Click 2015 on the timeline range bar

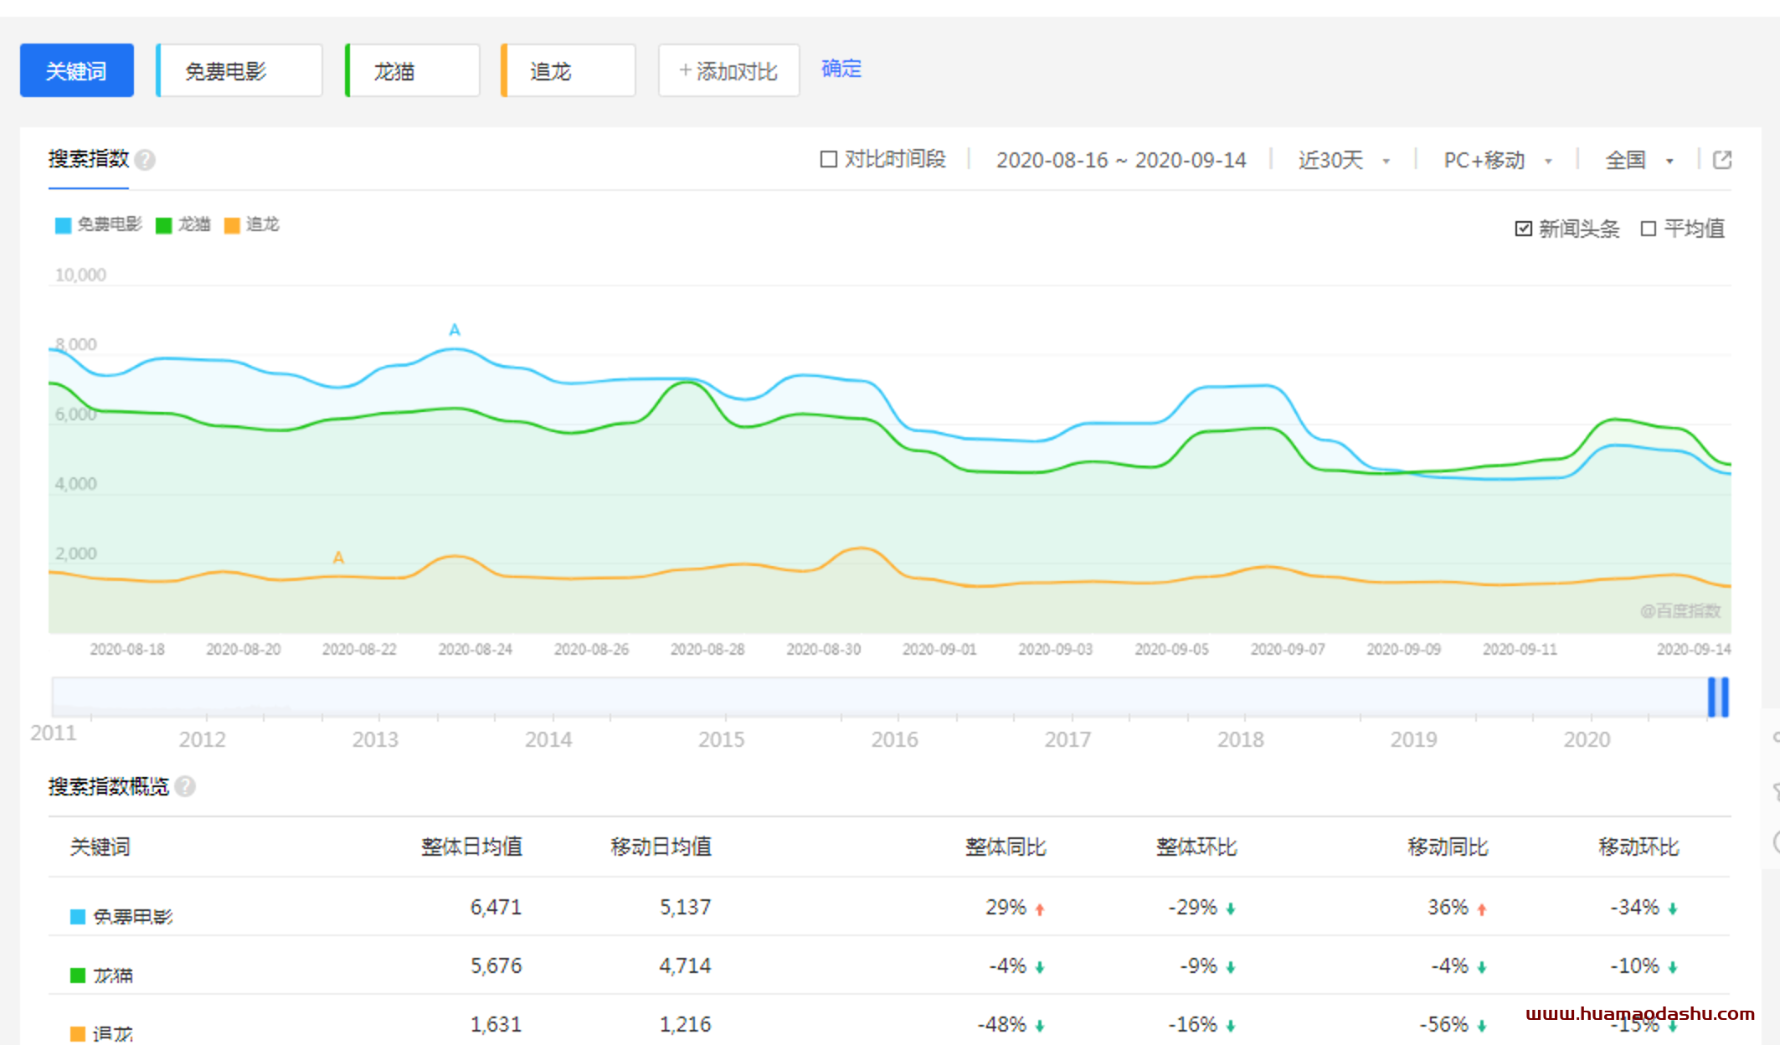coord(722,739)
